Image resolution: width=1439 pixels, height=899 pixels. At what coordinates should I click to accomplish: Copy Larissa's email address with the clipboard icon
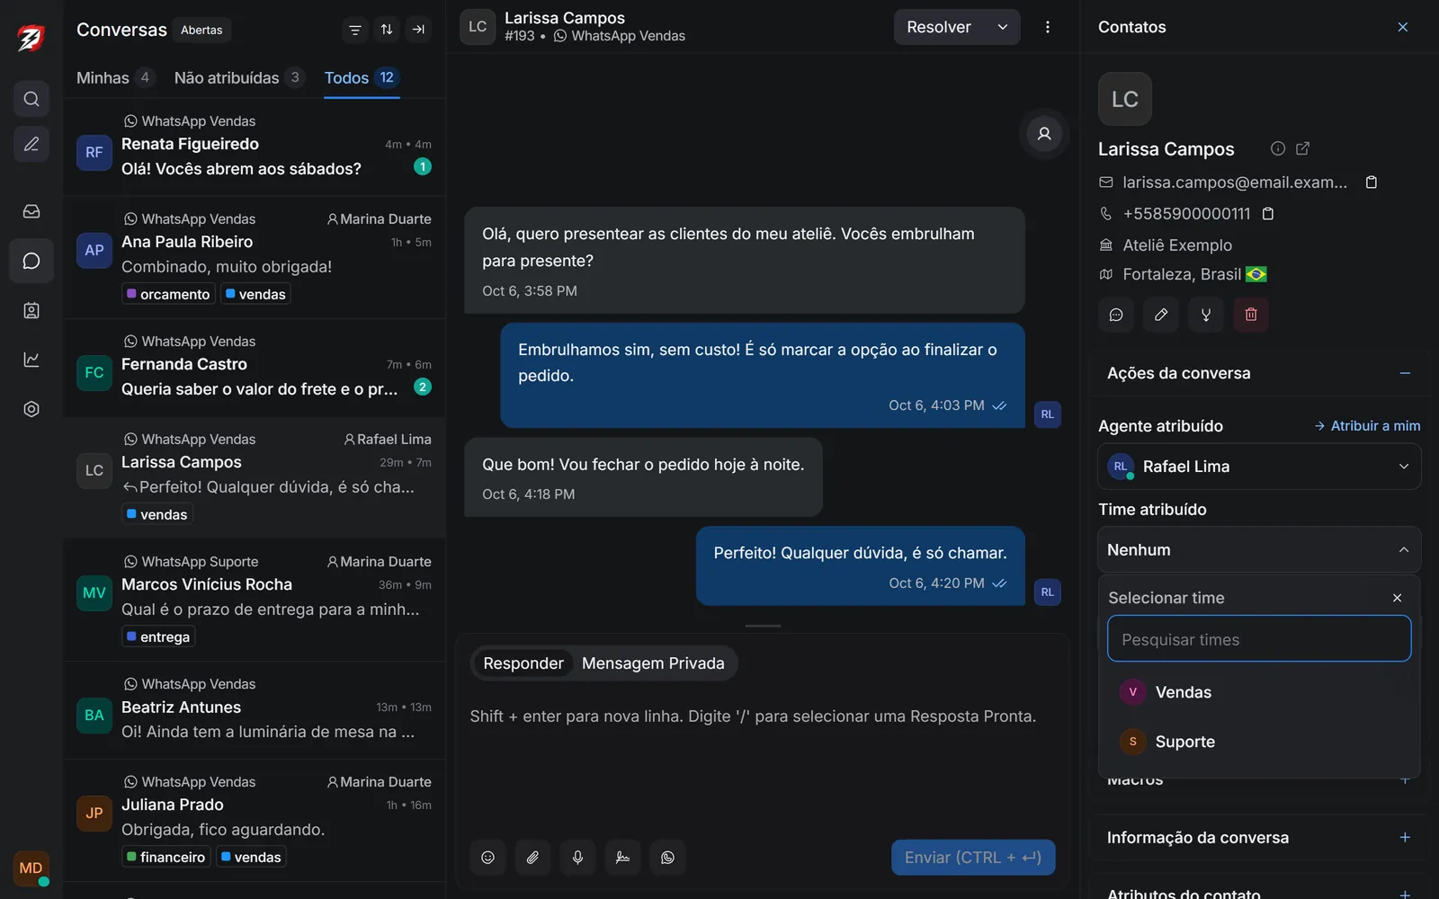tap(1372, 182)
